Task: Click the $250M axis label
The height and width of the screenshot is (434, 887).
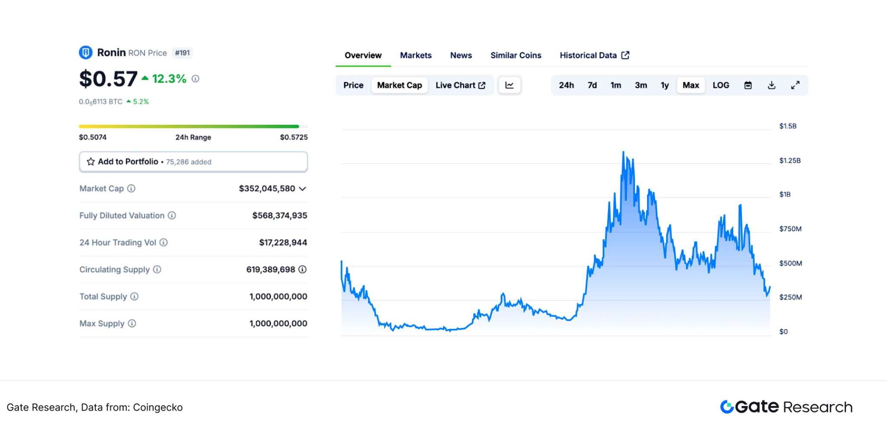Action: (791, 297)
